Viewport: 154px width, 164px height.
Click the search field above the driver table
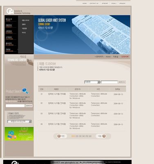(109, 82)
